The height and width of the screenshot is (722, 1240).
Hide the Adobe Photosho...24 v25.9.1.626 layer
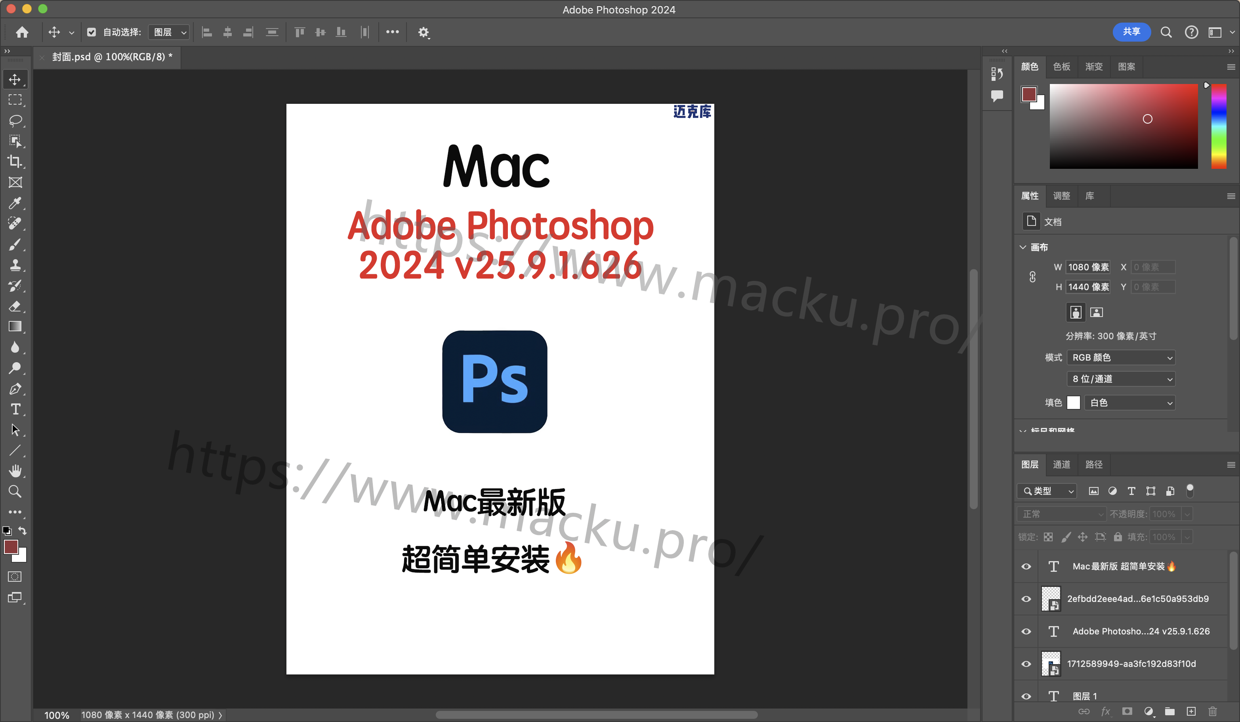1026,631
